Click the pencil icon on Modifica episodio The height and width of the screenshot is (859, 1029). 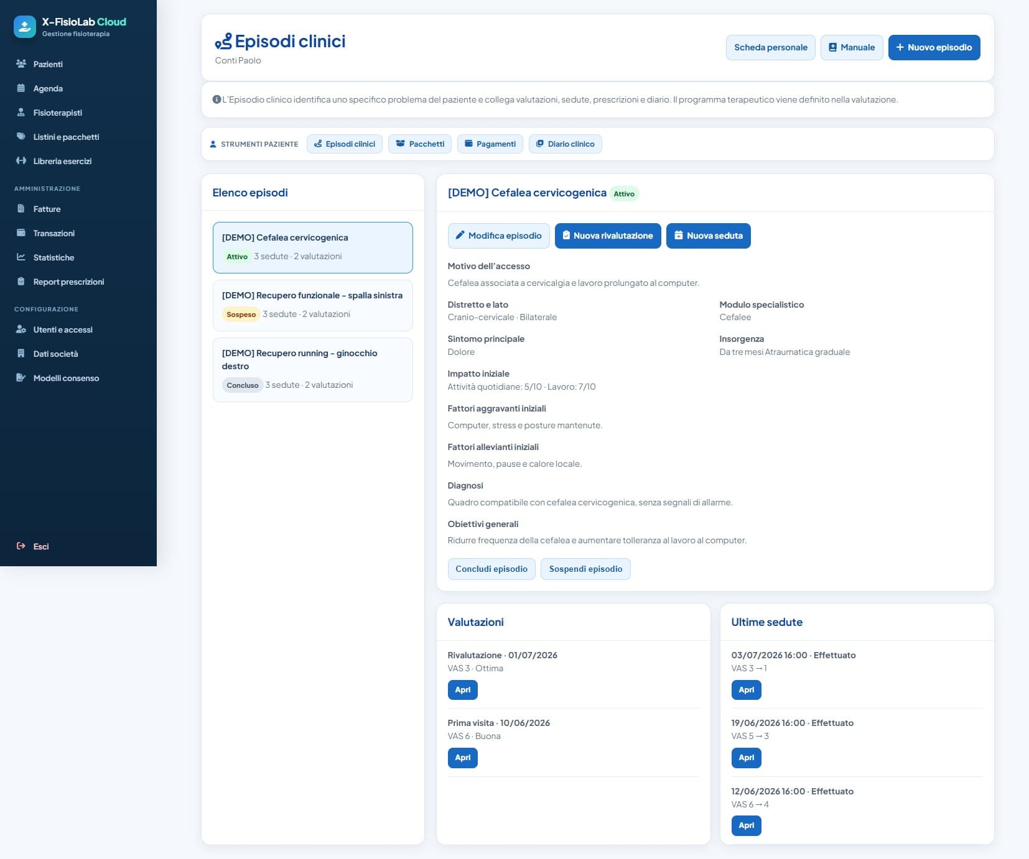[460, 236]
